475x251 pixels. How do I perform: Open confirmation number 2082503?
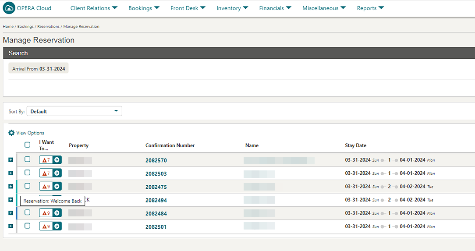tap(156, 174)
